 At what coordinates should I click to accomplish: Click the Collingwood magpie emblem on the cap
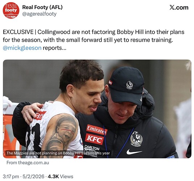130,85
